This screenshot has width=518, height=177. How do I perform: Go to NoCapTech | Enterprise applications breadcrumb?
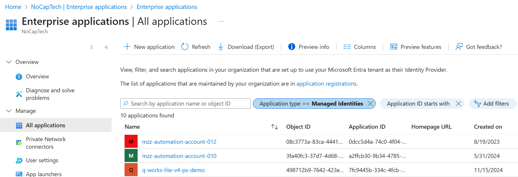click(x=79, y=7)
